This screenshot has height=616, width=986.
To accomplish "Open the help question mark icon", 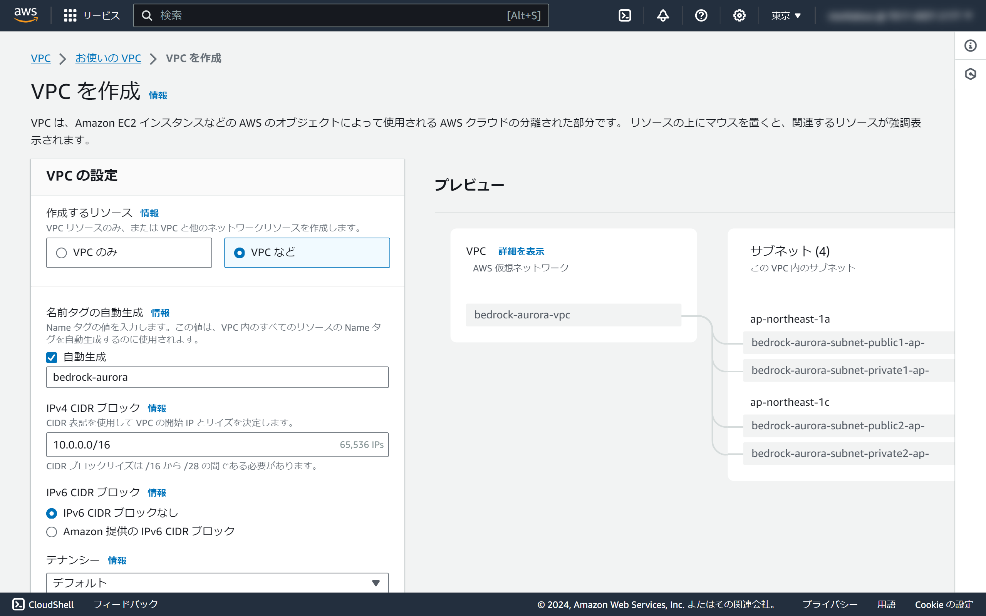I will click(701, 15).
